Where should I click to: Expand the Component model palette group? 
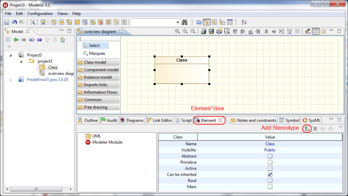point(98,70)
